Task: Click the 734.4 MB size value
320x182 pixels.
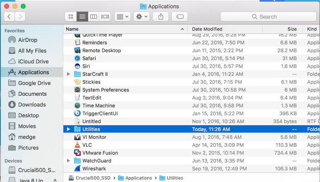Action: pos(286,153)
